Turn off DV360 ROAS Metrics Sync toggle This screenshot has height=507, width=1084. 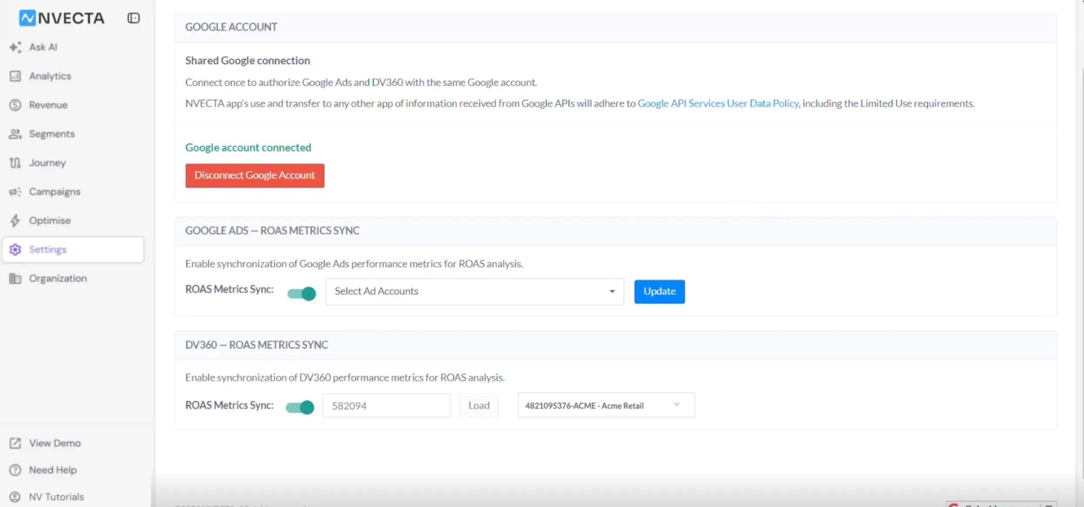(x=300, y=407)
